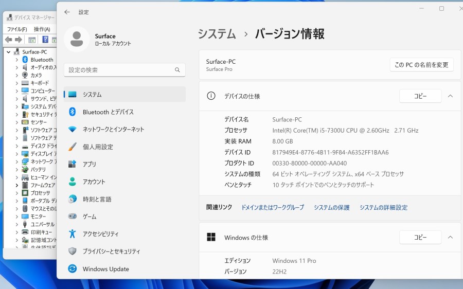The width and height of the screenshot is (463, 289).
Task: Open システムの保護 link
Action: tap(332, 207)
